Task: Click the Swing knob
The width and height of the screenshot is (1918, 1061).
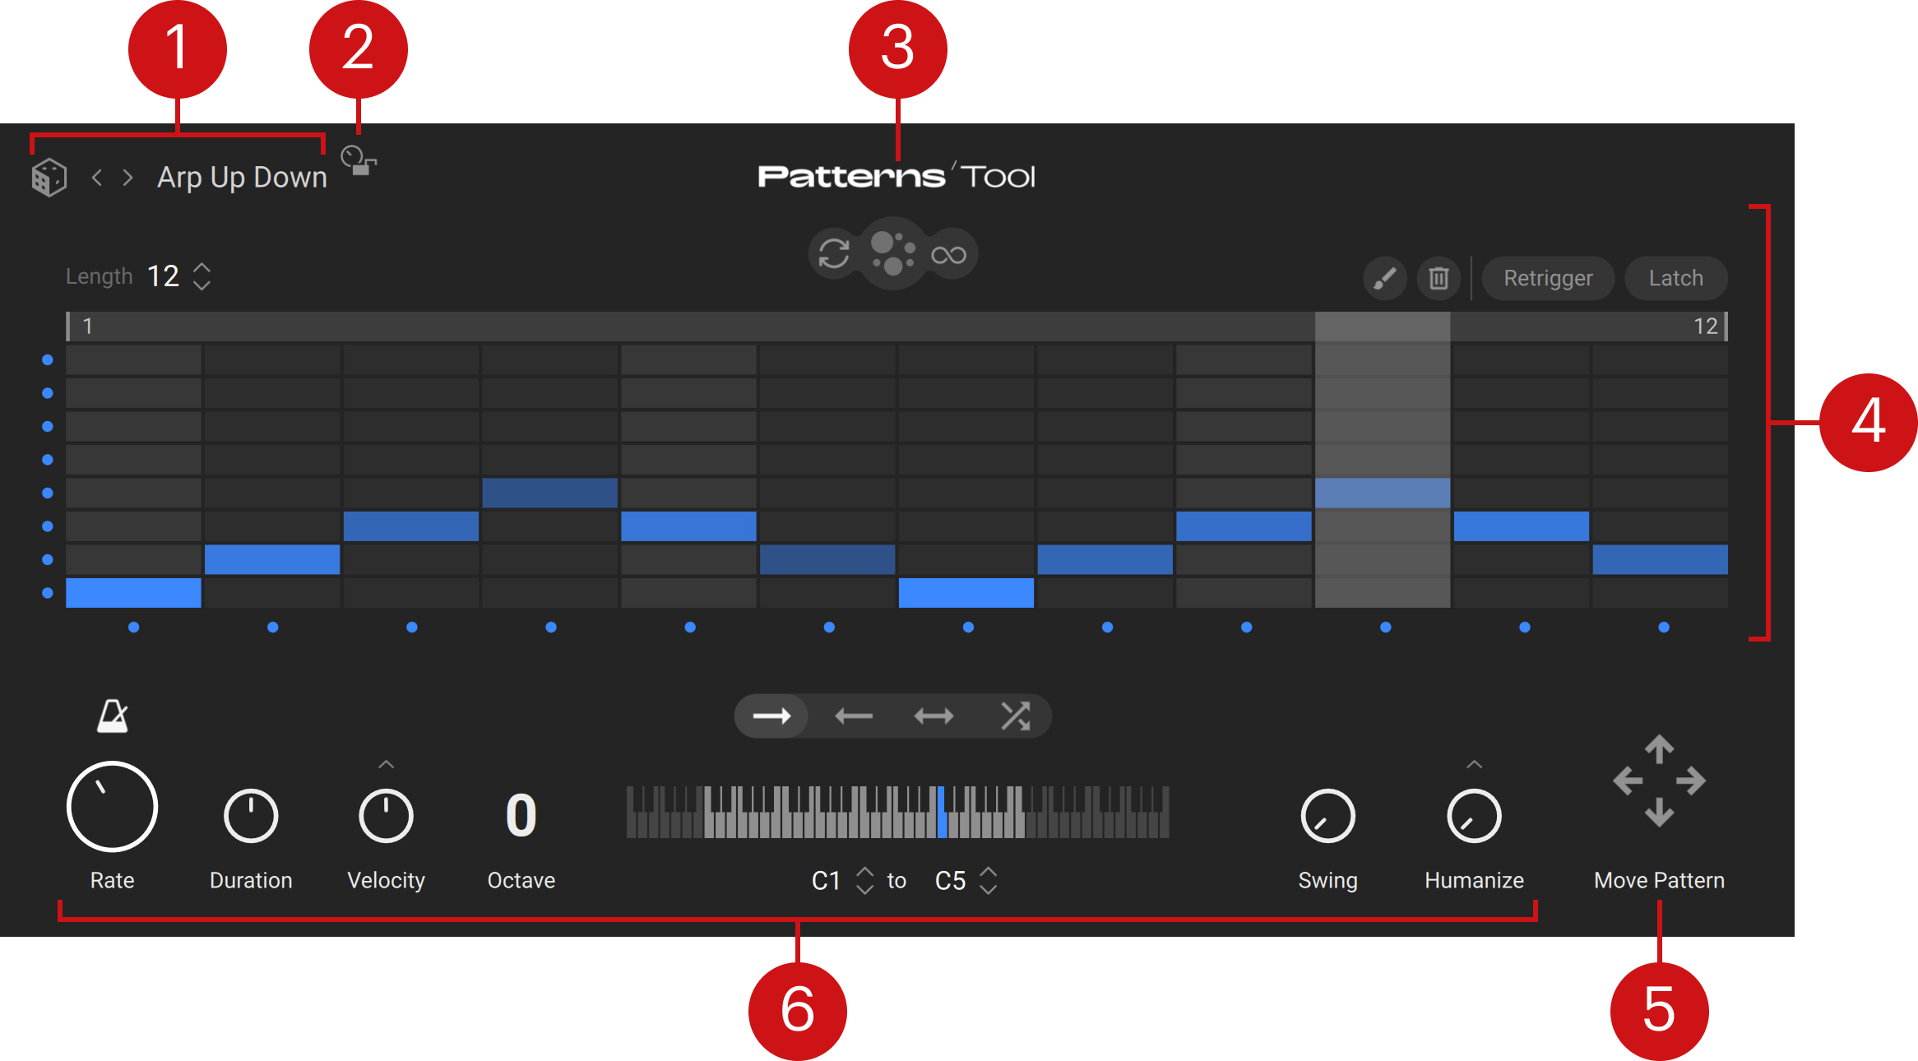Action: tap(1327, 816)
